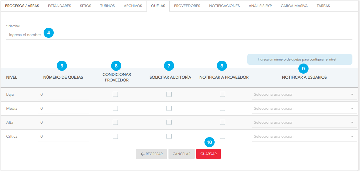Click the Regresar back button
This screenshot has height=171, width=360.
151,154
